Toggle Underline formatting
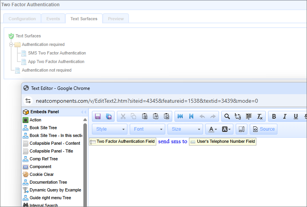This screenshot has height=207, width=307. 296,116
